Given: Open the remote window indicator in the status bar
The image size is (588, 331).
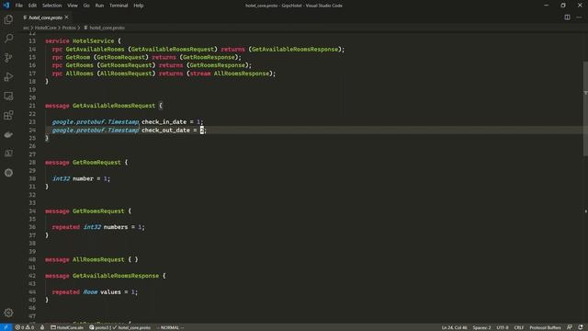Looking at the screenshot, I should pyautogui.click(x=6, y=327).
